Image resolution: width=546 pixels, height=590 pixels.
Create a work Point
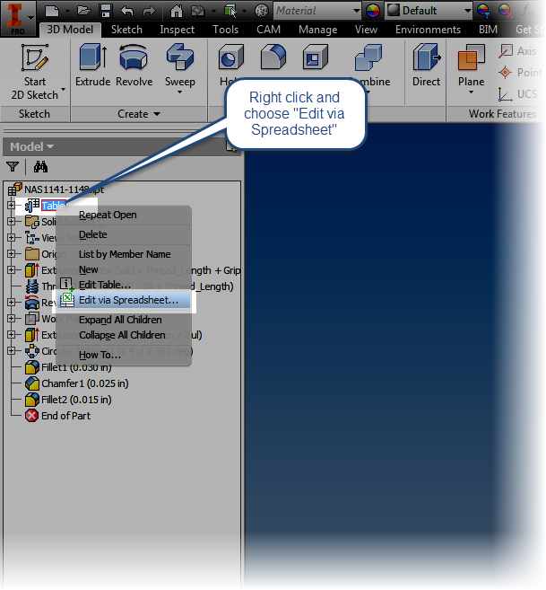[x=519, y=72]
